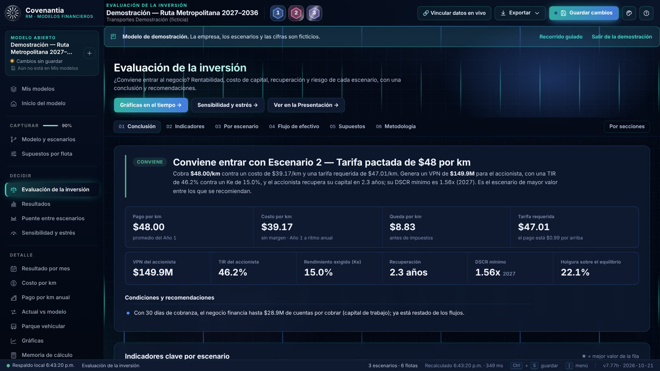The height and width of the screenshot is (371, 660).
Task: Click the plus icon in open model card
Action: click(x=90, y=53)
